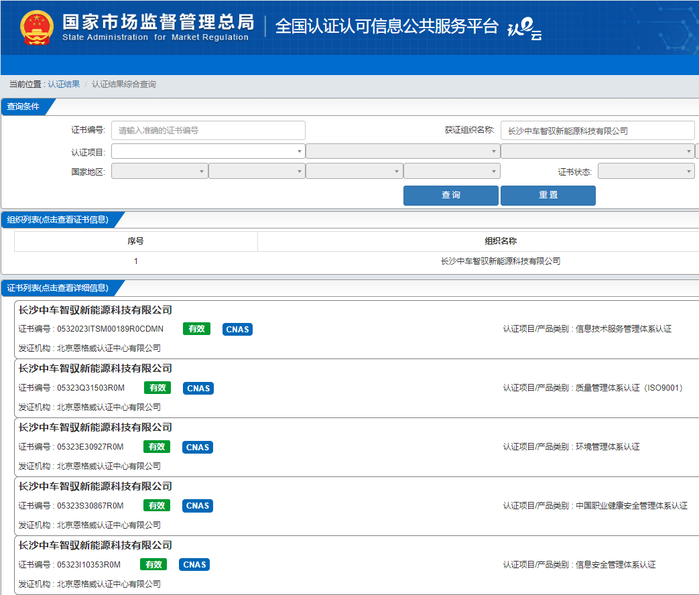Image resolution: width=699 pixels, height=595 pixels.
Task: Click organization row 长沙中车智驭新能源科技有限公司 in table
Action: pos(501,261)
